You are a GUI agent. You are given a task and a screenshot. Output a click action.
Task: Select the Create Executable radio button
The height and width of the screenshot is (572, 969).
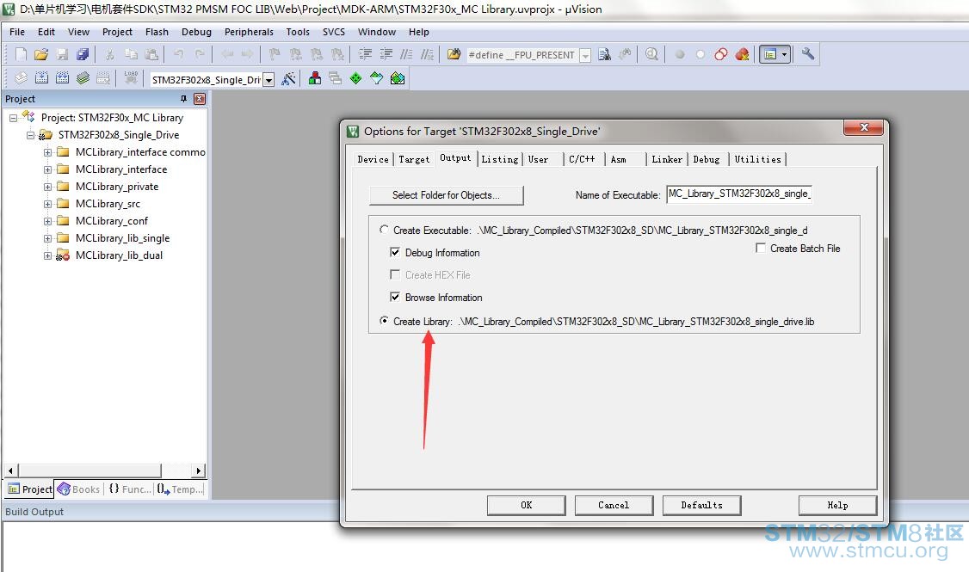(x=384, y=230)
